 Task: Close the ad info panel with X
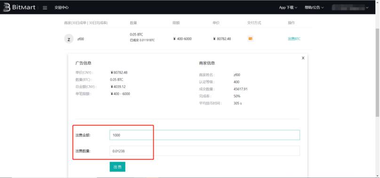click(303, 58)
